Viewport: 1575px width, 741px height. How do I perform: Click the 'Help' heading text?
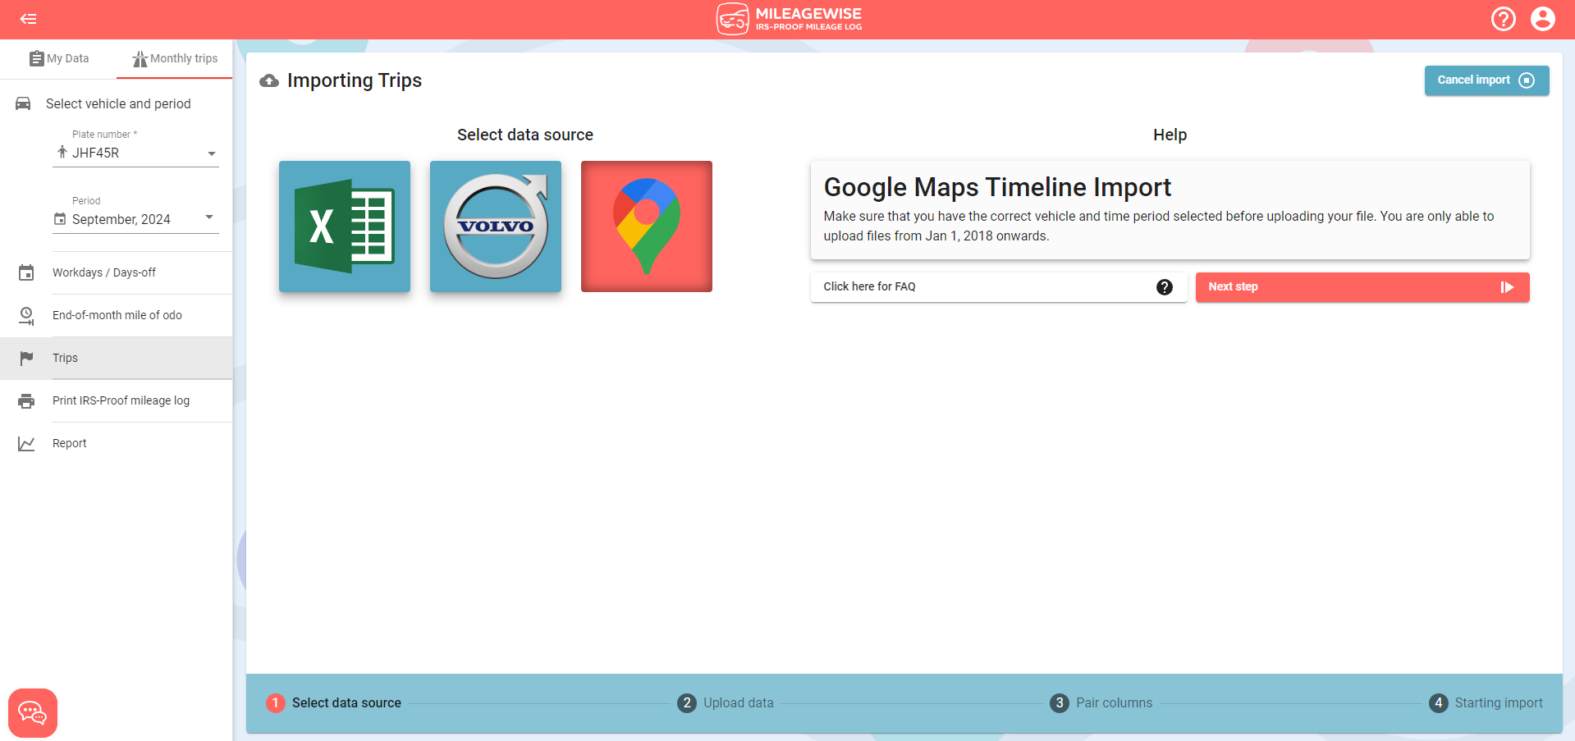pyautogui.click(x=1170, y=135)
